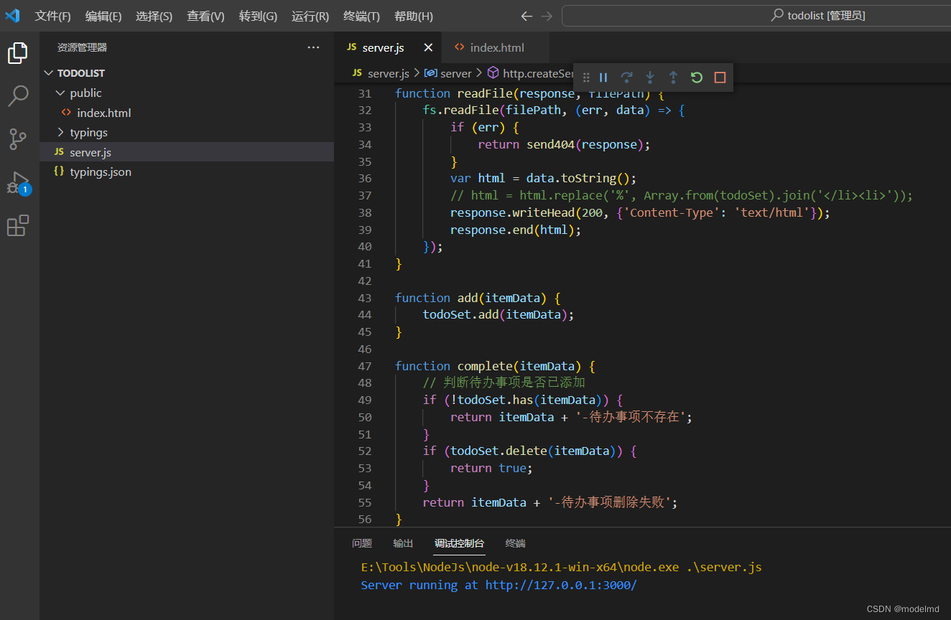Click 'return send404(response);' code line
Image resolution: width=951 pixels, height=620 pixels.
pos(564,144)
